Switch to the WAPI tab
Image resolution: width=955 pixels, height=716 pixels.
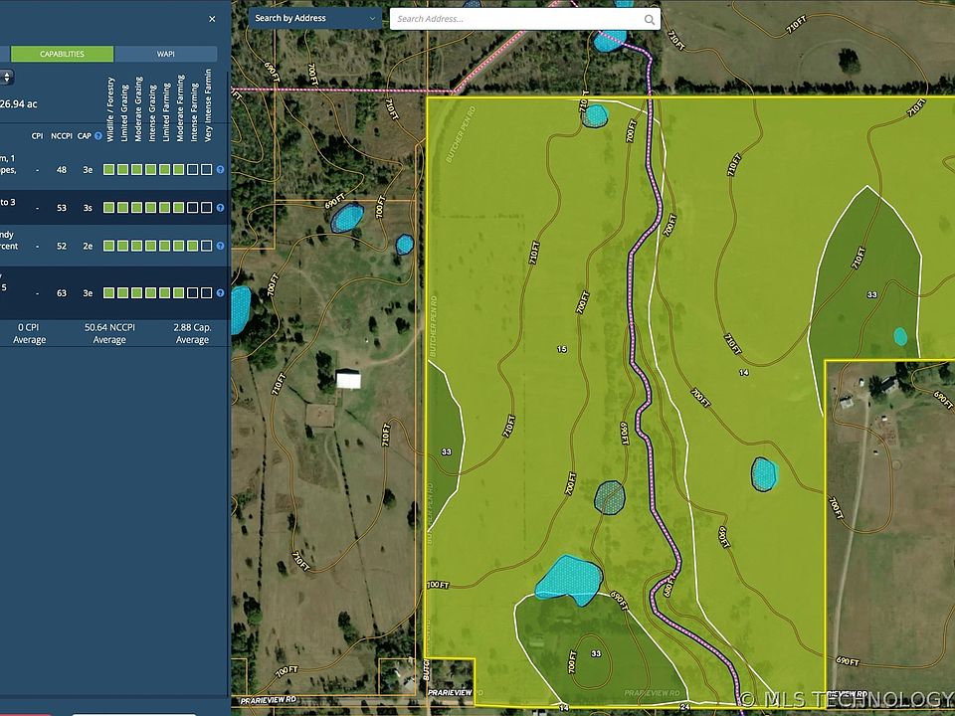tap(165, 54)
